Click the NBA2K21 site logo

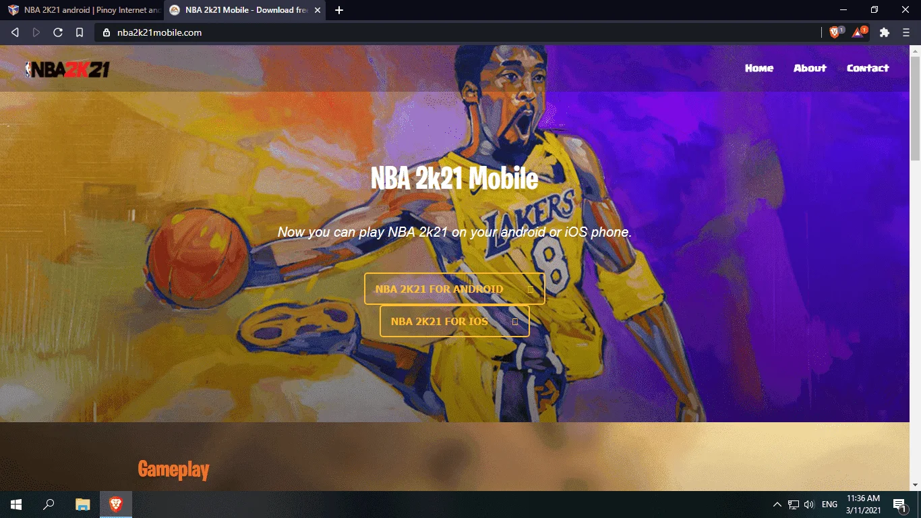pyautogui.click(x=67, y=69)
